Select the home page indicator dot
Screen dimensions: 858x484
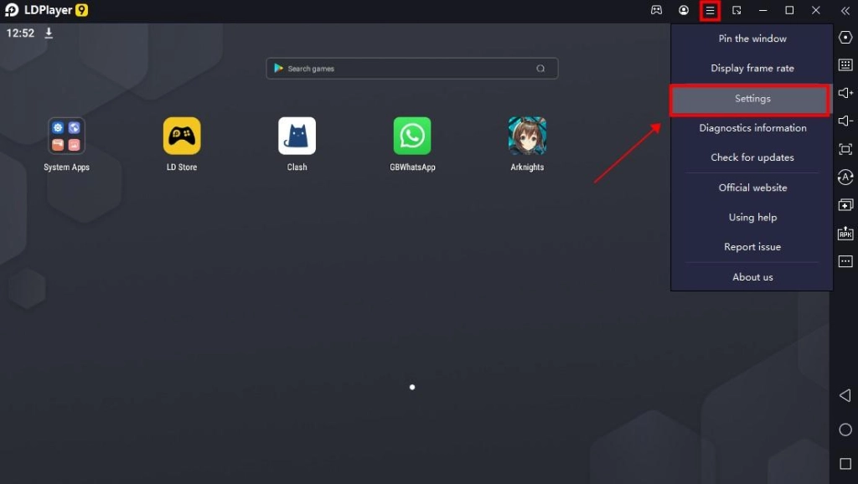(x=412, y=387)
